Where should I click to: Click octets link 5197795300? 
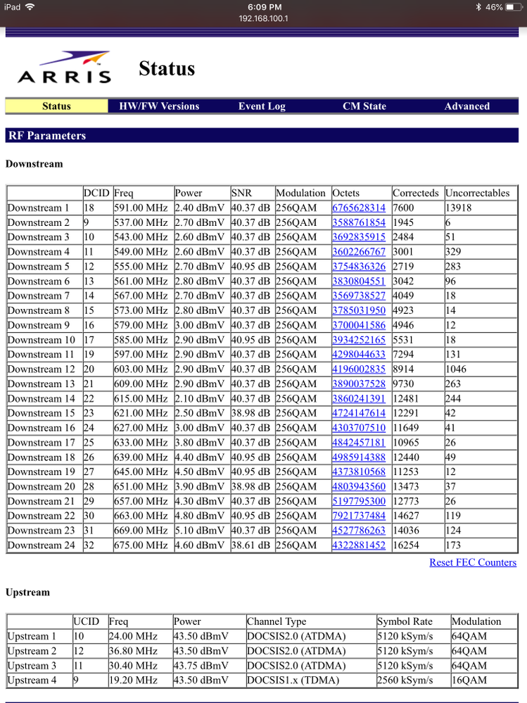tap(359, 502)
